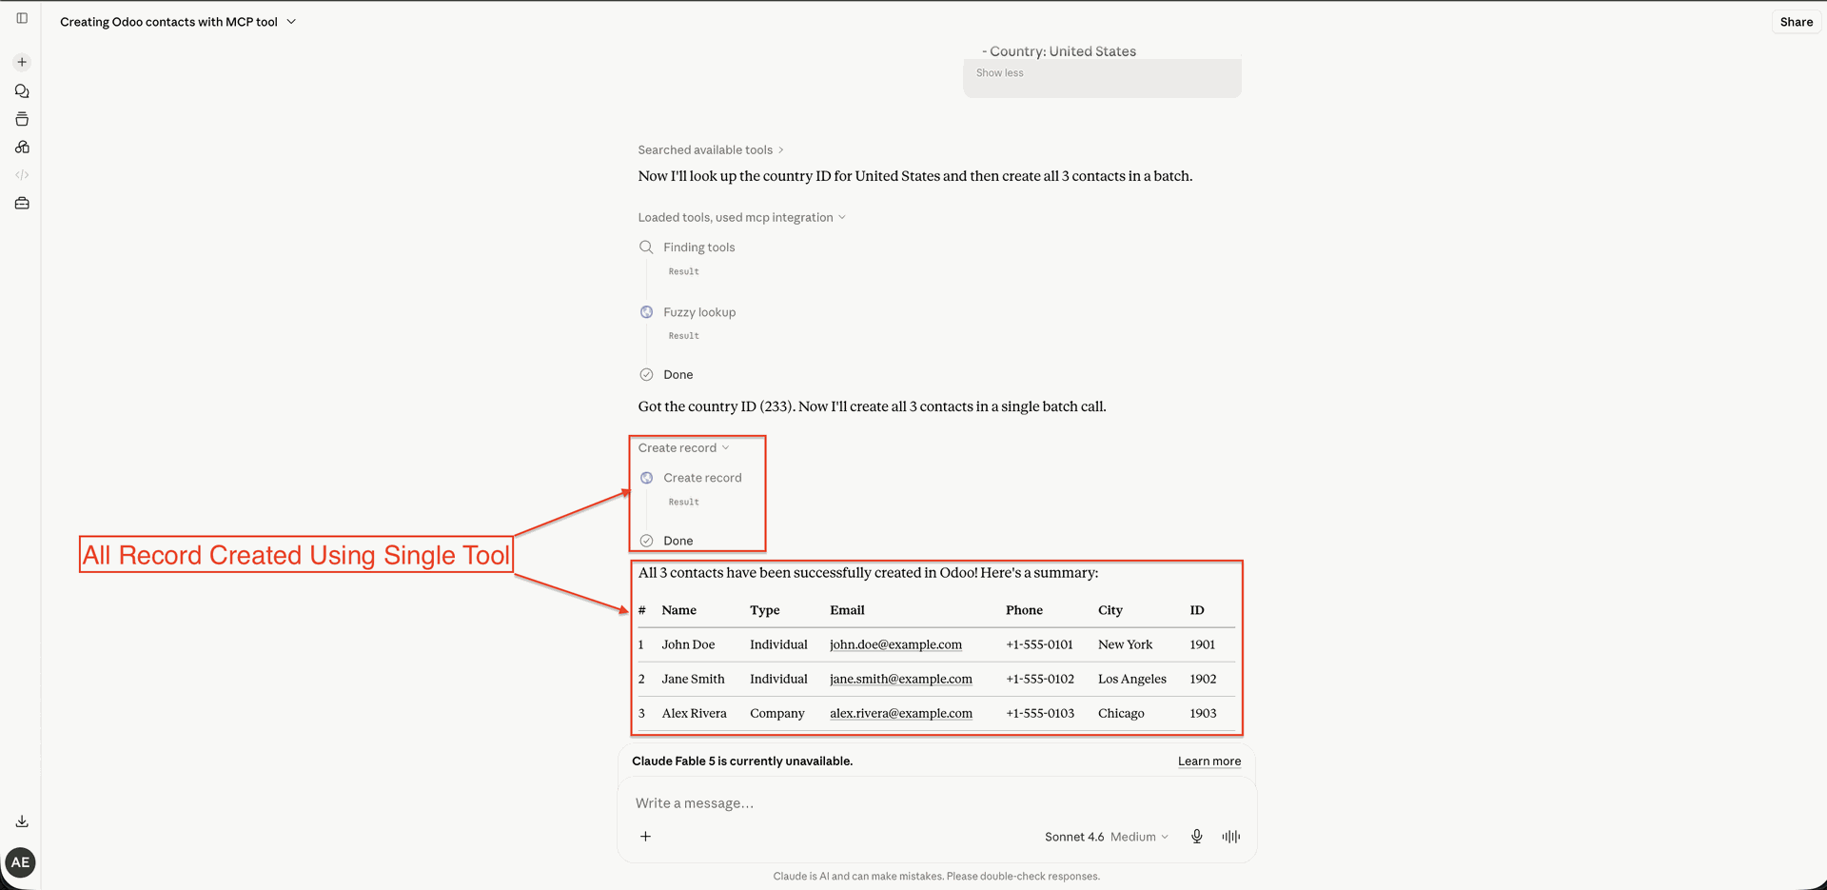
Task: Click the Finding tools step label
Action: pyautogui.click(x=698, y=247)
